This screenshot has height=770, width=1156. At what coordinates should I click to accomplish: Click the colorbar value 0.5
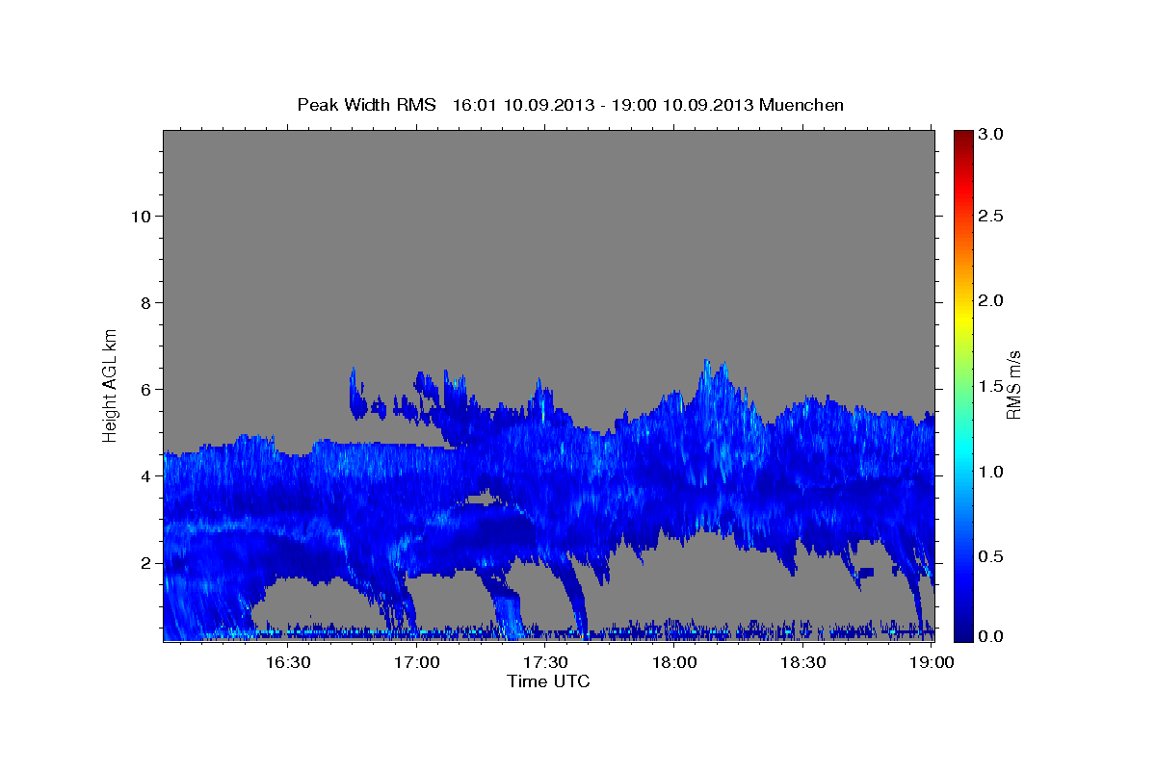[992, 556]
